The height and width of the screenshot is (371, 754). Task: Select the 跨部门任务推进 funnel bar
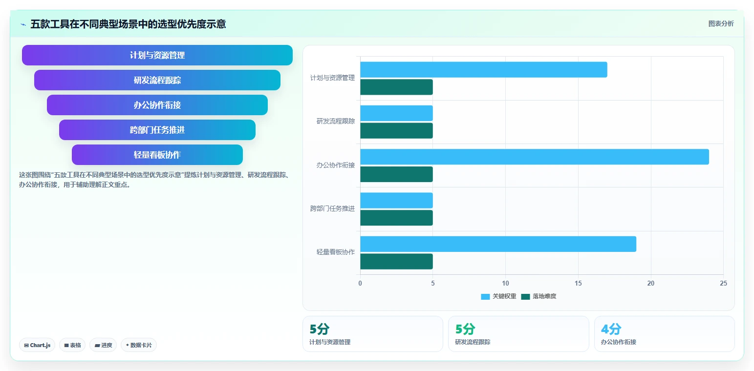click(157, 130)
